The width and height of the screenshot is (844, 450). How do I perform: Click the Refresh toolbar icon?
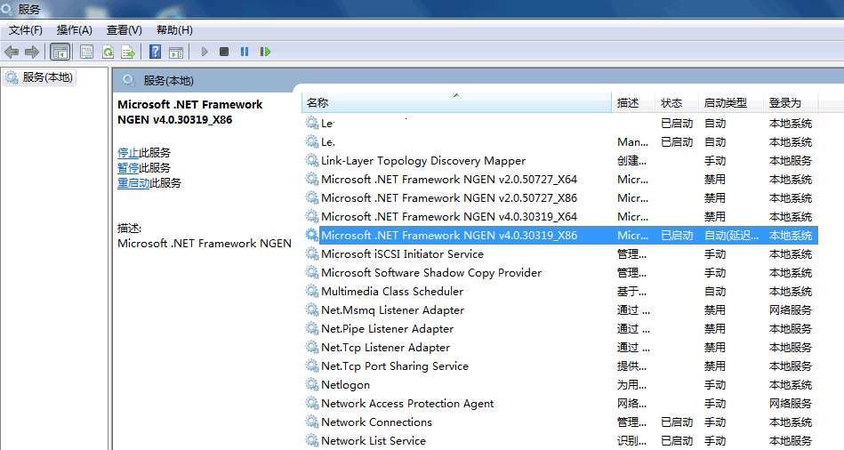(x=108, y=52)
